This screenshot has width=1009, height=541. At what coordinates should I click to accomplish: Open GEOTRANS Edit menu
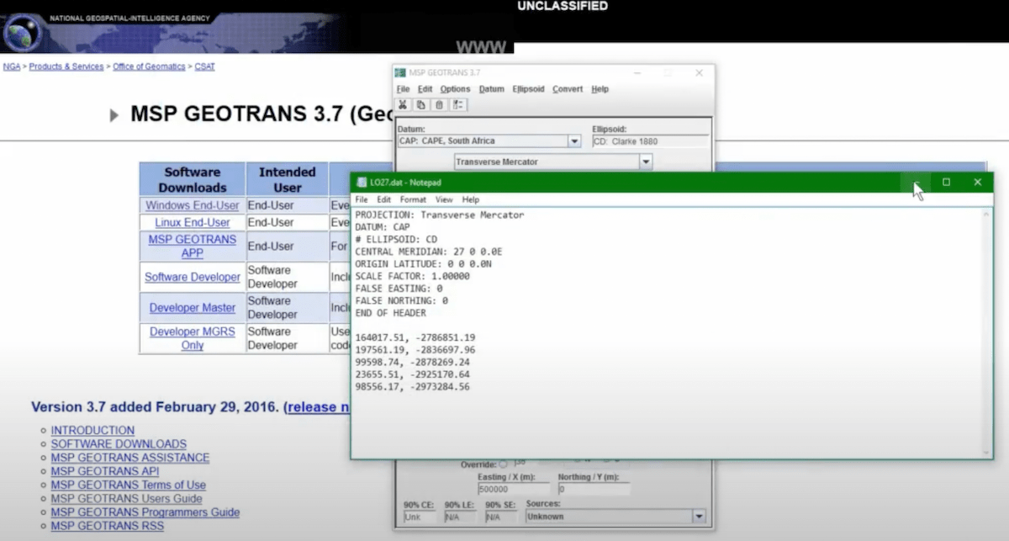coord(425,89)
